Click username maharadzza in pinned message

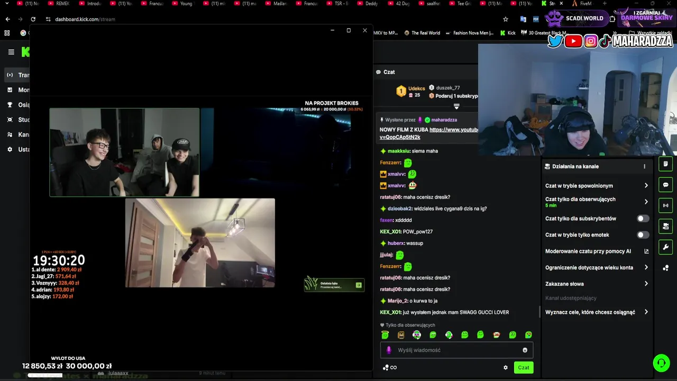click(x=444, y=120)
